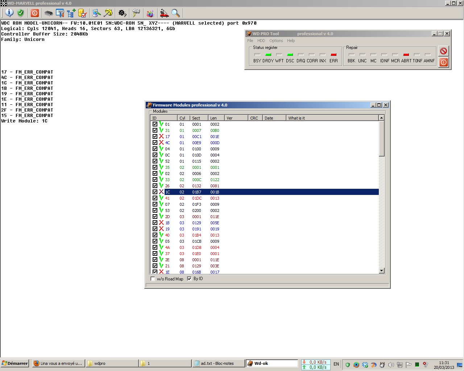Select module 35 row ID
Screen dimensions: 464x371
point(167,167)
